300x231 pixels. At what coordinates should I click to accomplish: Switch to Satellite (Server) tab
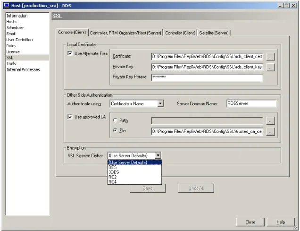tap(214, 33)
